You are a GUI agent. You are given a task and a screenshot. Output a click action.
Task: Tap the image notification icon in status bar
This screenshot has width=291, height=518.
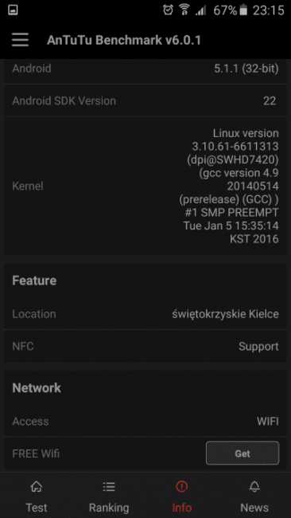click(x=13, y=10)
